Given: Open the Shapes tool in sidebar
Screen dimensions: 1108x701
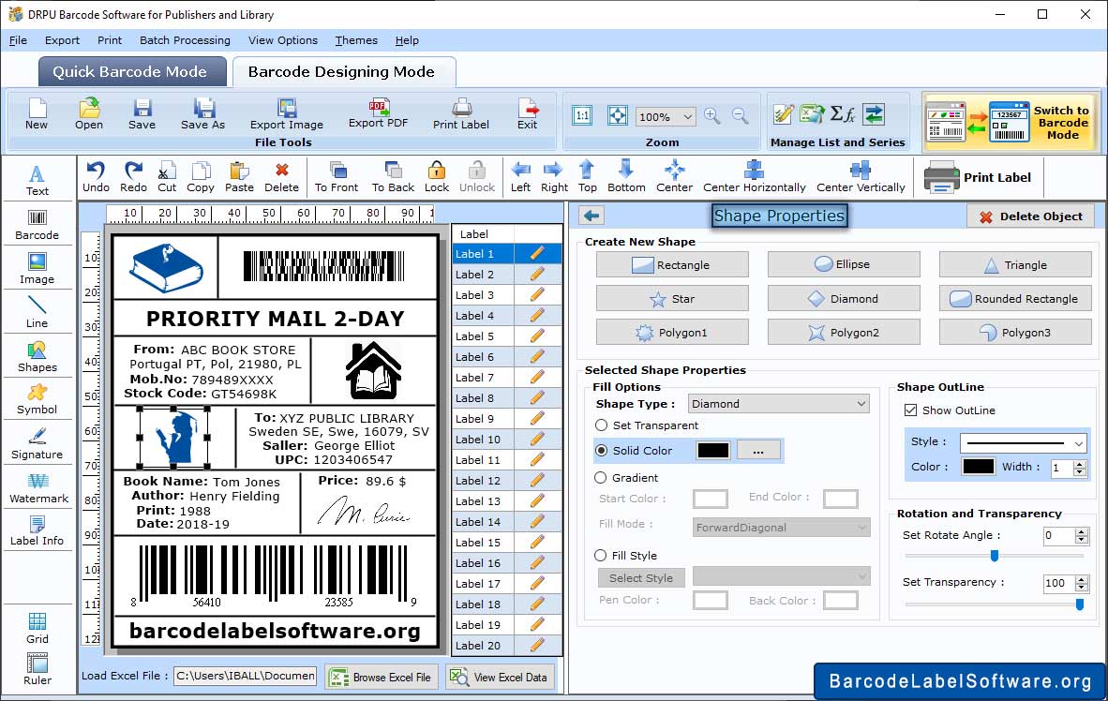Looking at the screenshot, I should coord(37,357).
